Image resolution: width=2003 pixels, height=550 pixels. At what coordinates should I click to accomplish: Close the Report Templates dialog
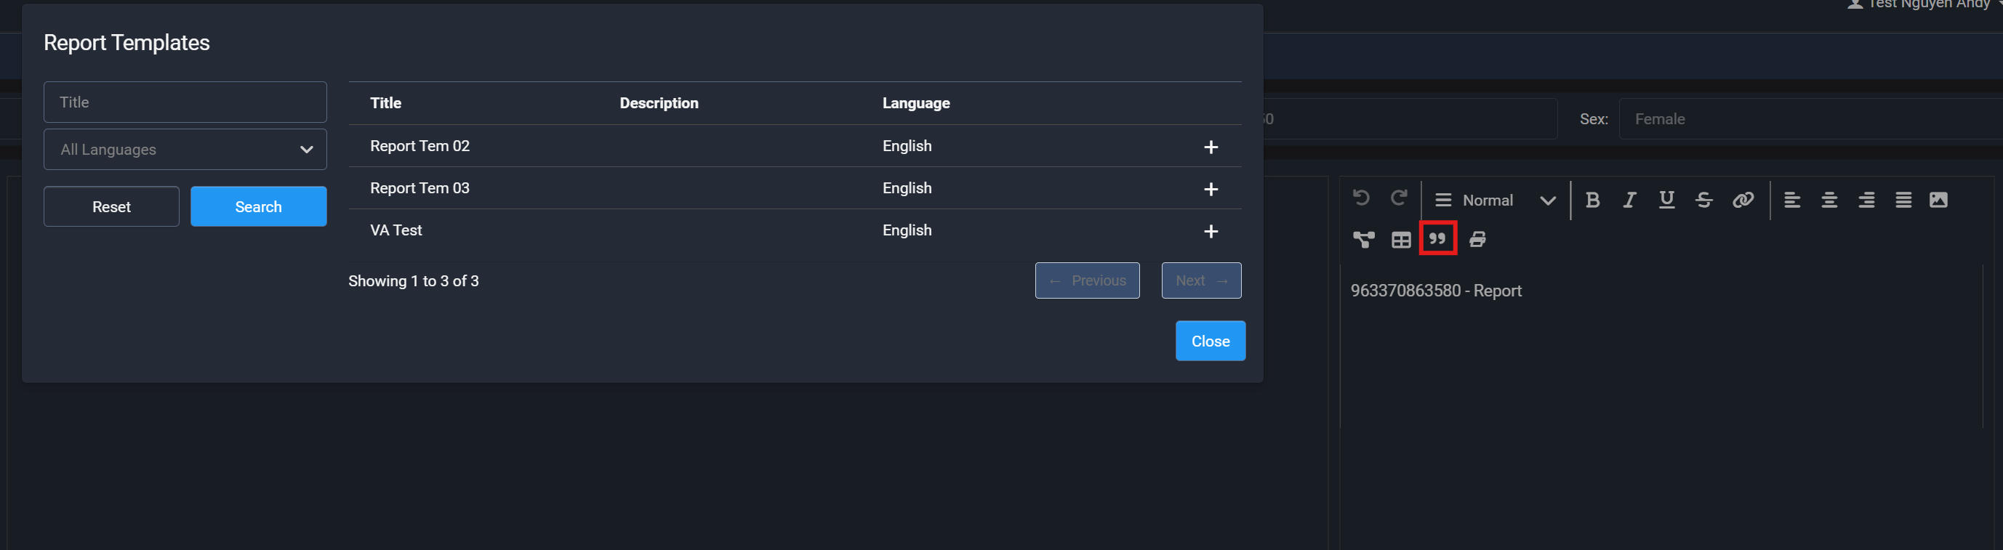tap(1210, 341)
